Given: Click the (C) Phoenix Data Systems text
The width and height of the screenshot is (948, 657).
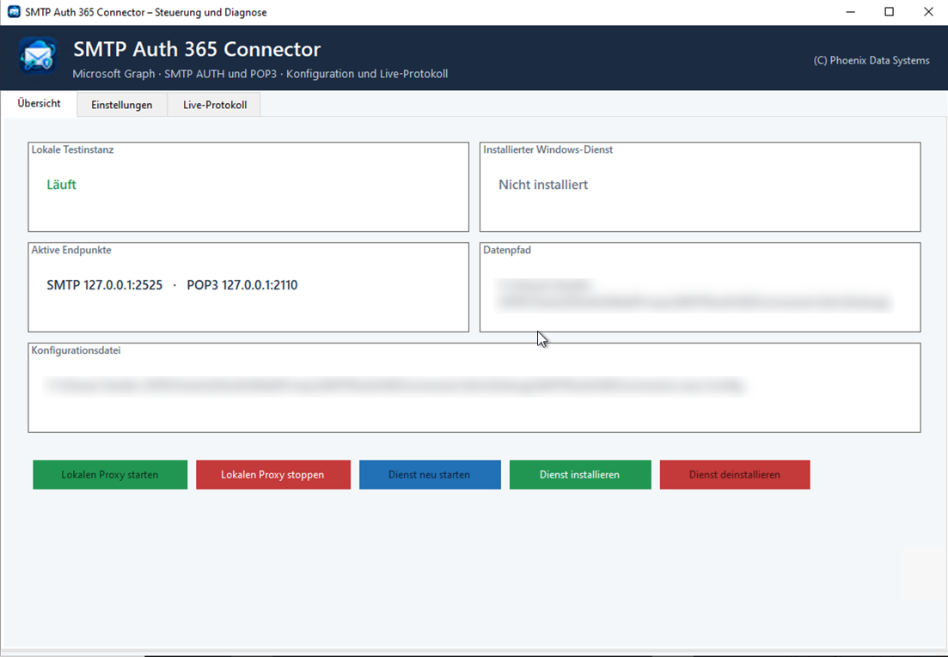Looking at the screenshot, I should (x=872, y=60).
